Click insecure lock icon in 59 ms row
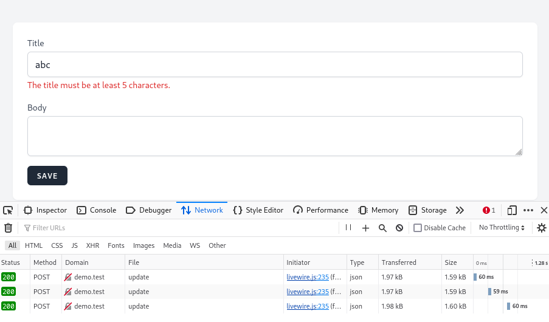This screenshot has height=322, width=549. [68, 292]
